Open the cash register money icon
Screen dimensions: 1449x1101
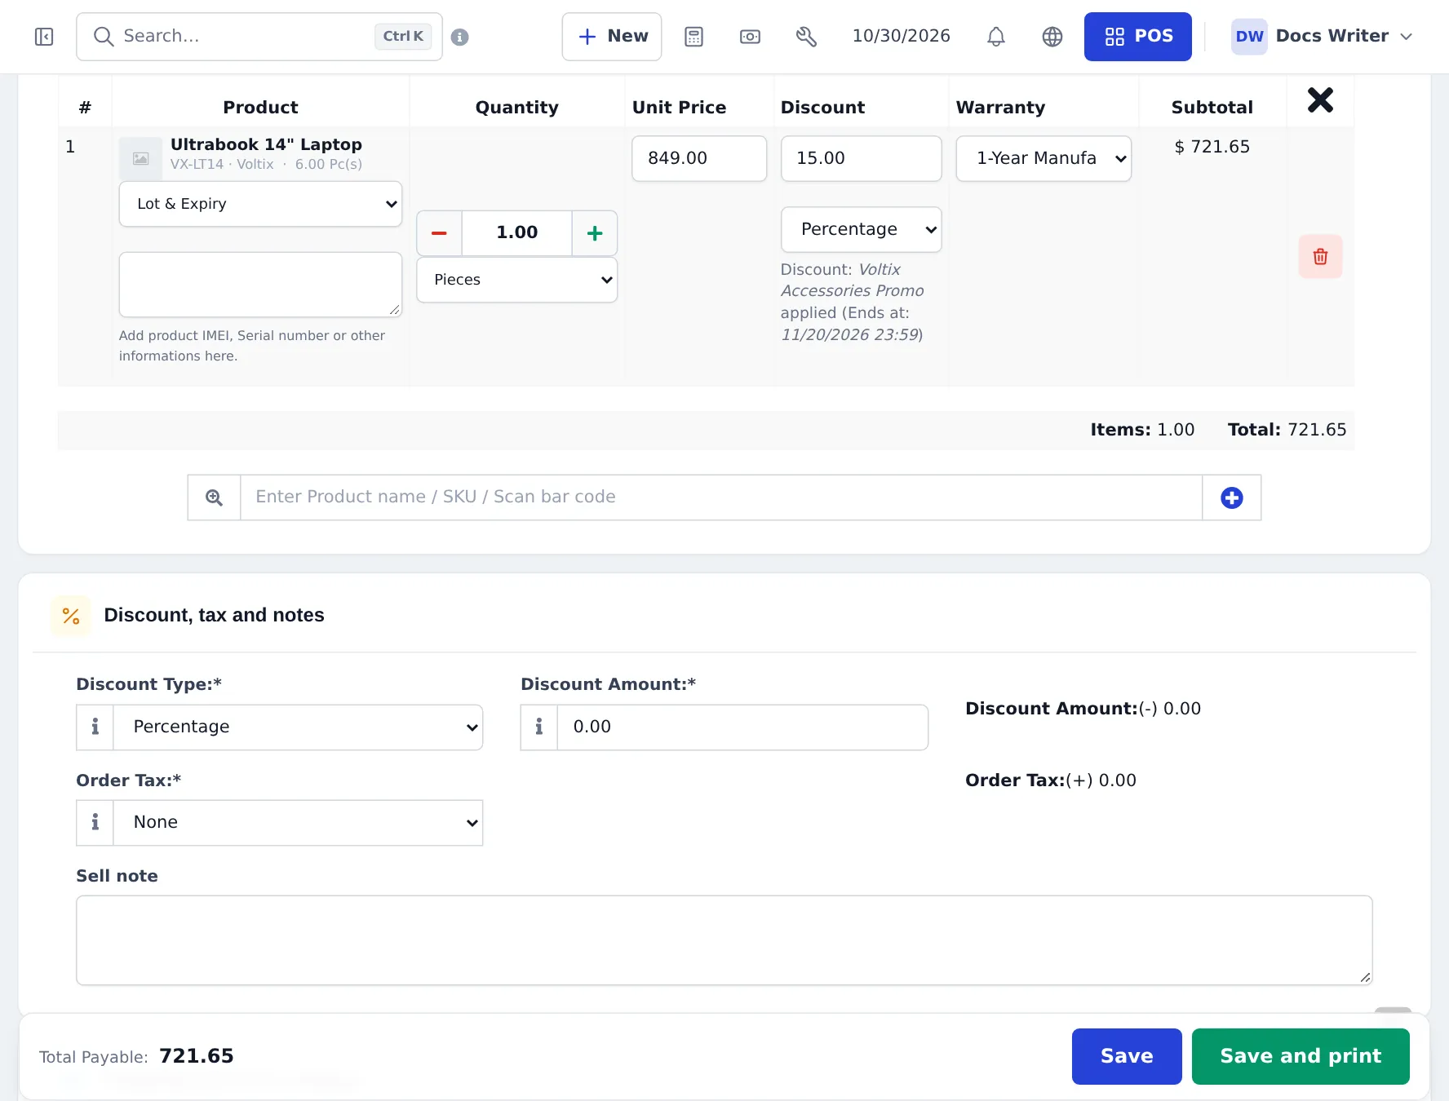coord(750,37)
